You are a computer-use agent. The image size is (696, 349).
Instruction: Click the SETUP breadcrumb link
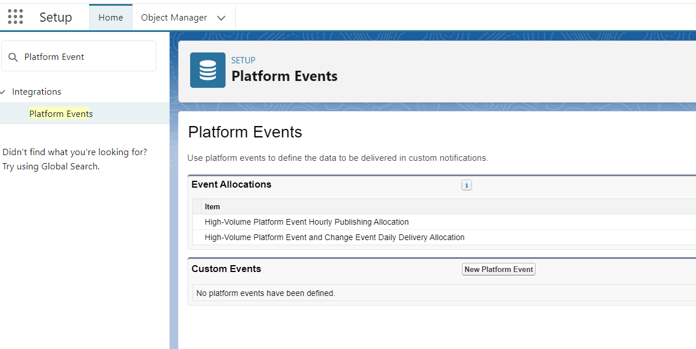click(x=243, y=60)
